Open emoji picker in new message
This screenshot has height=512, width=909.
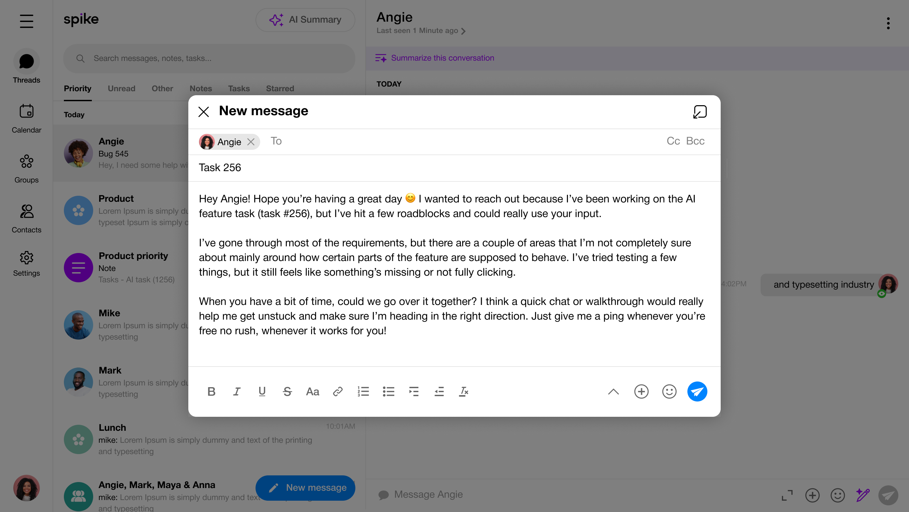coord(669,391)
